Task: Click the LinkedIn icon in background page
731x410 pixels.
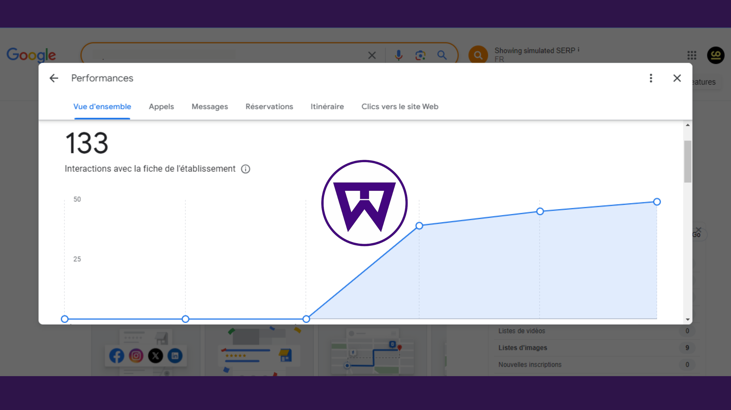Action: click(x=175, y=356)
